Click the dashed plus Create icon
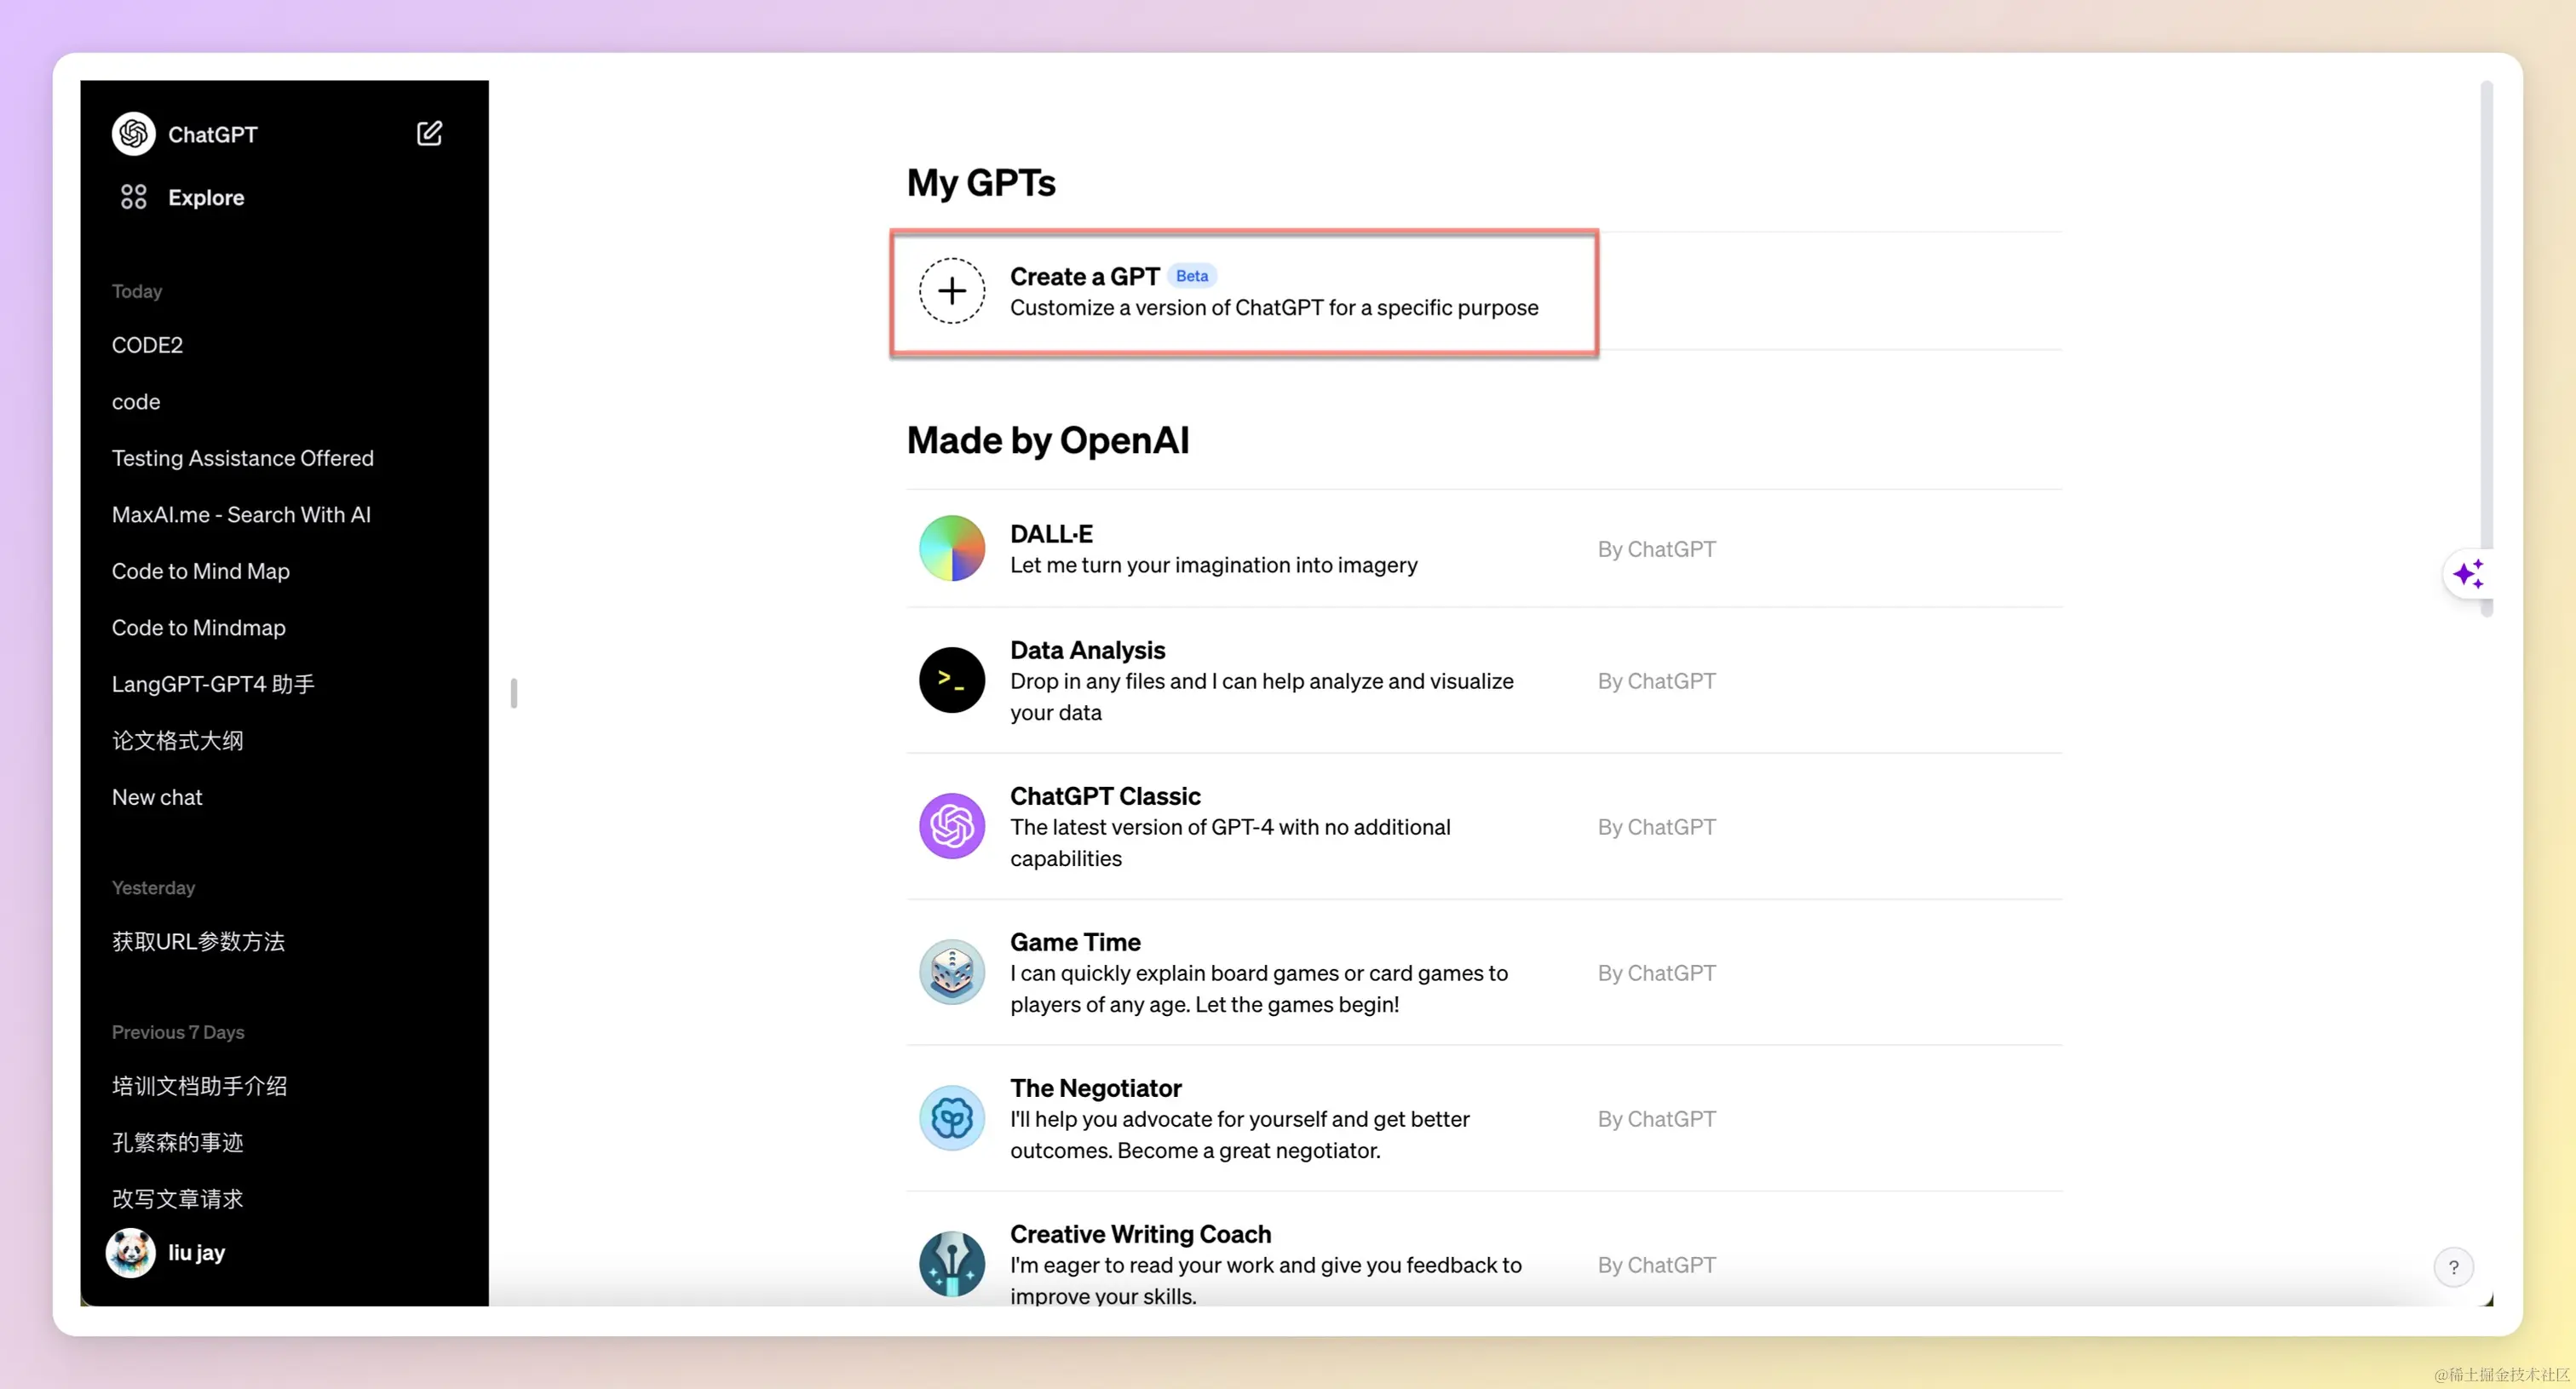Image resolution: width=2576 pixels, height=1389 pixels. coord(951,291)
